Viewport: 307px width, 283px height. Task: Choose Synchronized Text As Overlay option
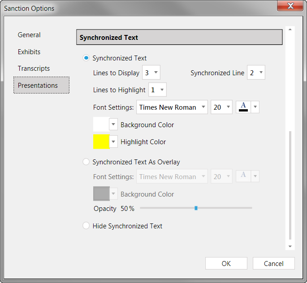(x=86, y=162)
